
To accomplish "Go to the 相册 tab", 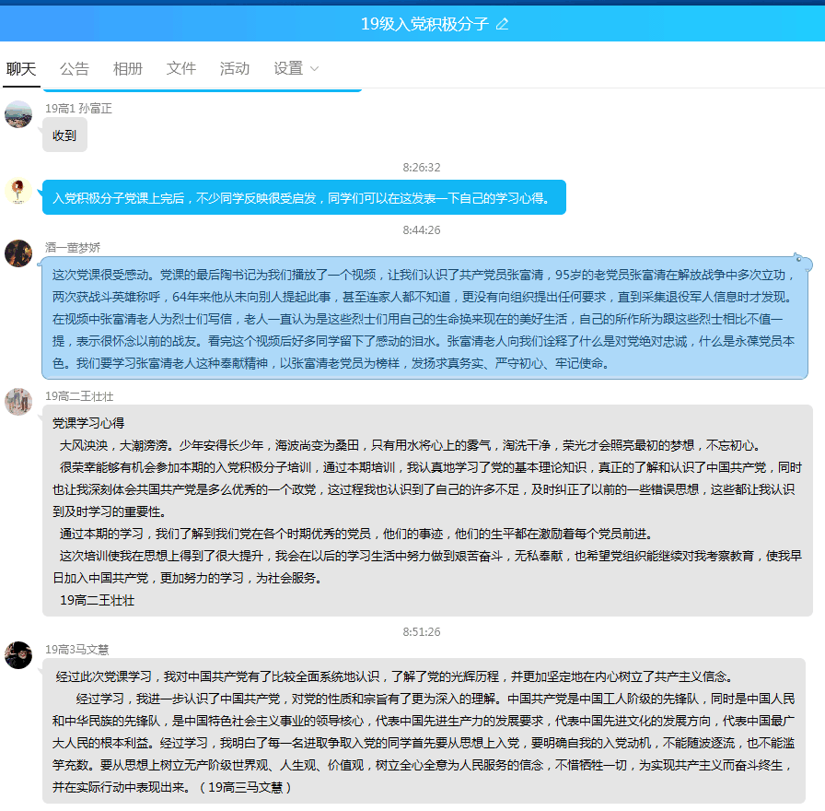I will click(x=128, y=68).
